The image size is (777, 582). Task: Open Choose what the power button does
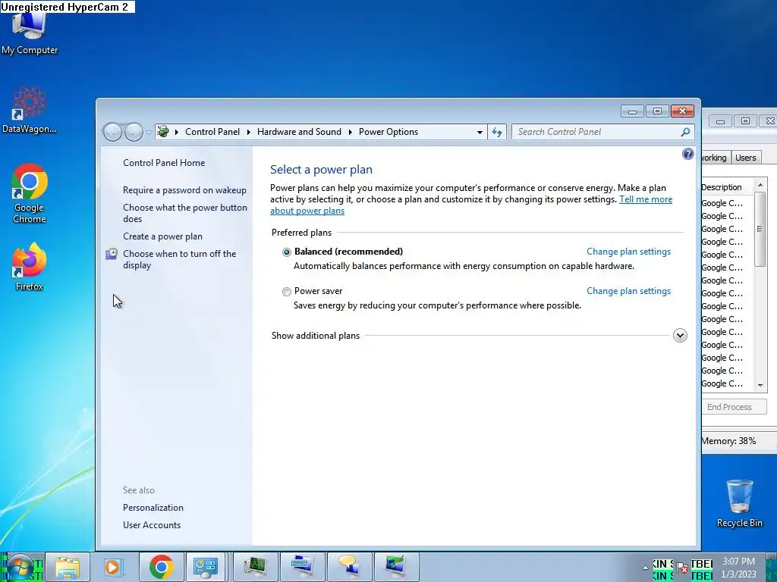click(185, 213)
